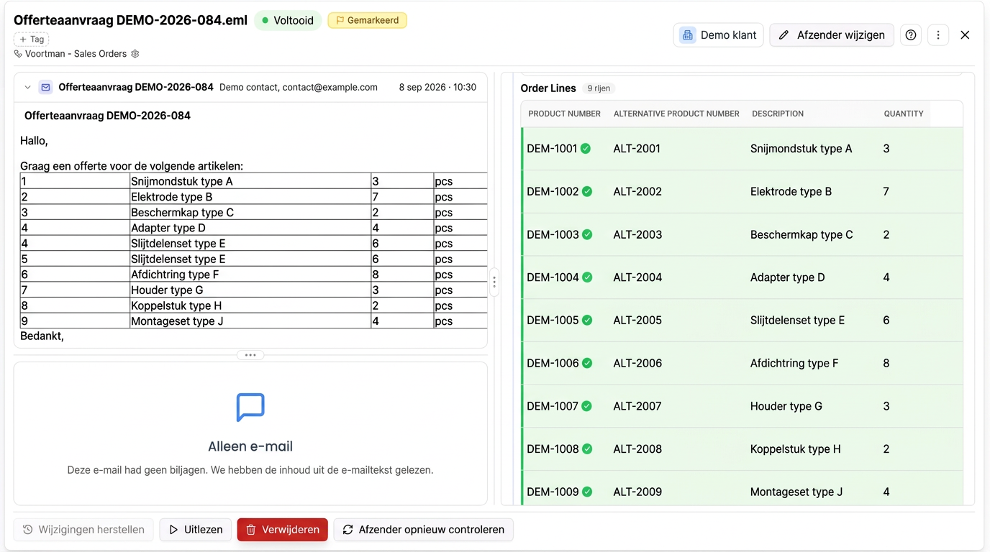
Task: Click the ALTERNATIVE PRODUCT NUMBER column header
Action: click(676, 114)
